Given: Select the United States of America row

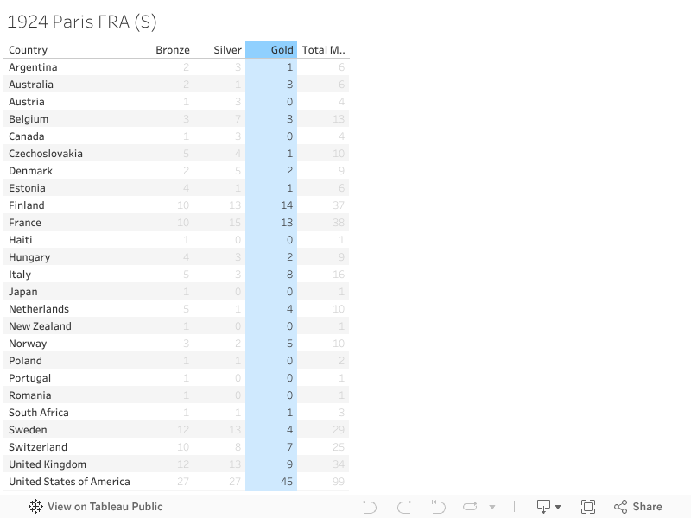Looking at the screenshot, I should click(69, 482).
